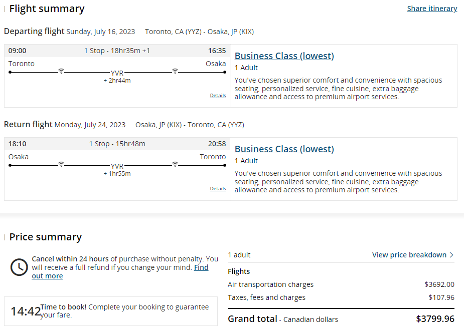Click the 14:42 booking countdown timer
Viewport: 464px width, 330px height.
tap(26, 311)
